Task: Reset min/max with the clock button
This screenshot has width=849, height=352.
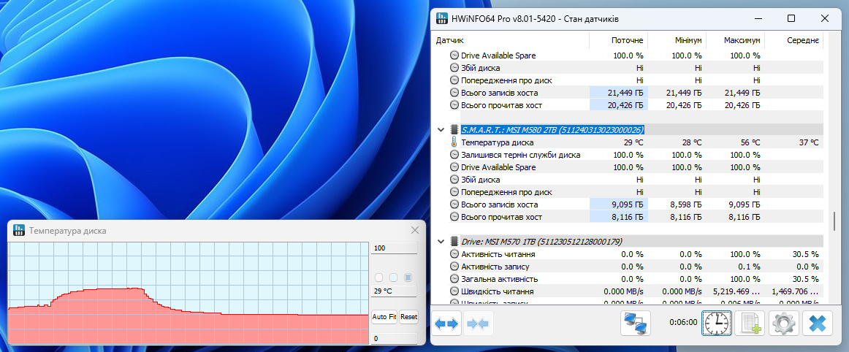Action: (716, 324)
